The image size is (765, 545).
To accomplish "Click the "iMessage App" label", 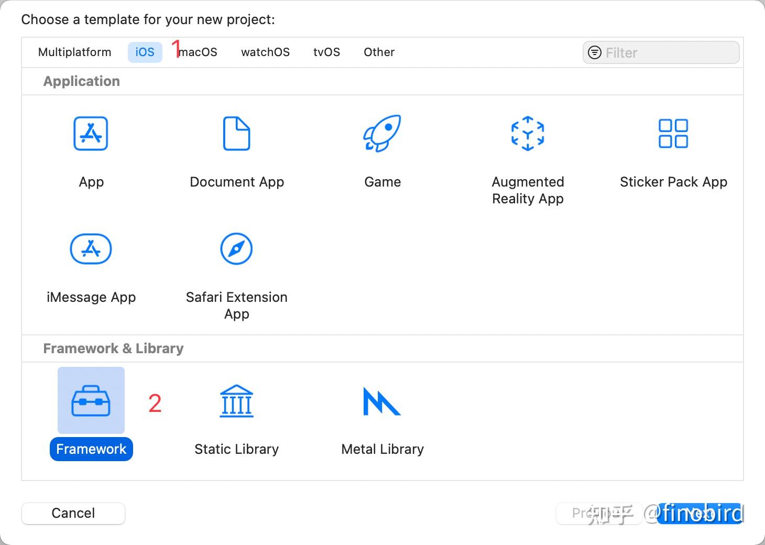I will [x=91, y=297].
